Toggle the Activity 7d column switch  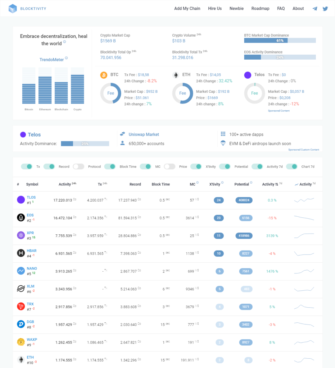click(x=257, y=166)
